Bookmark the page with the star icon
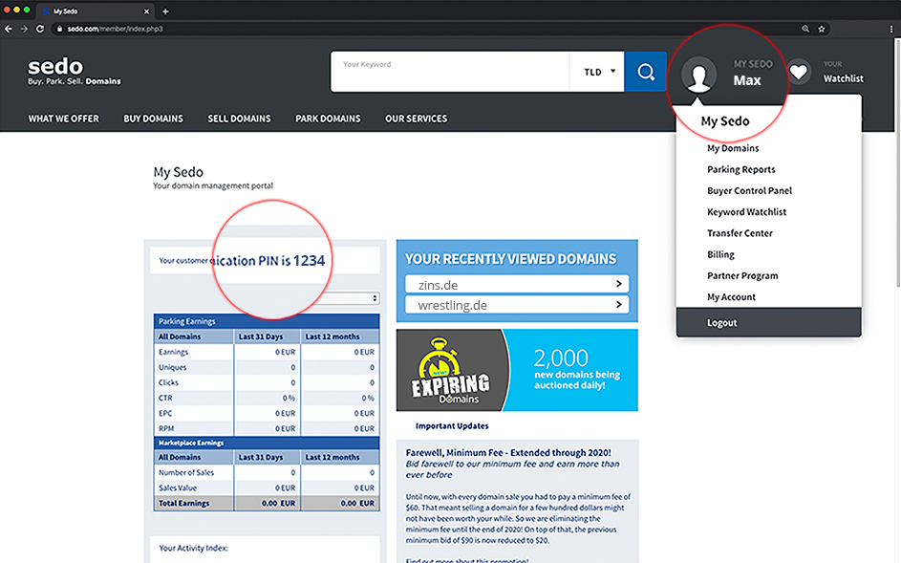 (822, 29)
